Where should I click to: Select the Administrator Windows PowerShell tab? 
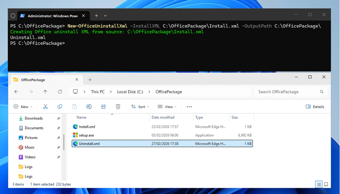click(50, 16)
